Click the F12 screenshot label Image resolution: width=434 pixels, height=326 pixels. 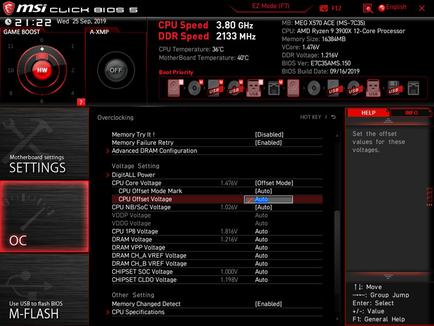tap(336, 8)
